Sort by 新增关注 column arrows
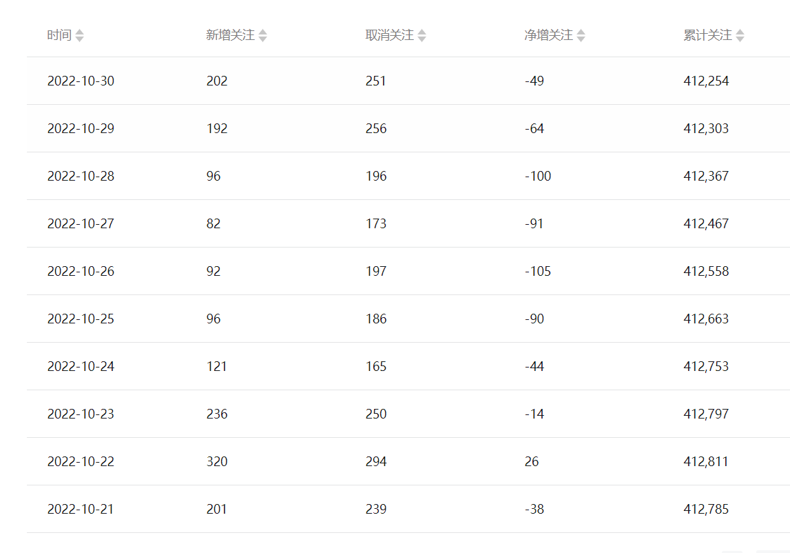 pyautogui.click(x=263, y=35)
